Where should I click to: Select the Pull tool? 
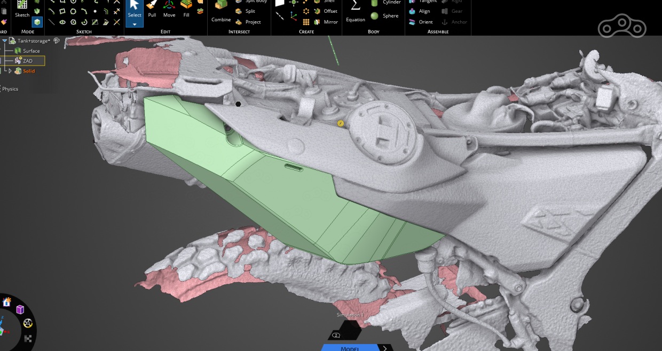[x=152, y=9]
